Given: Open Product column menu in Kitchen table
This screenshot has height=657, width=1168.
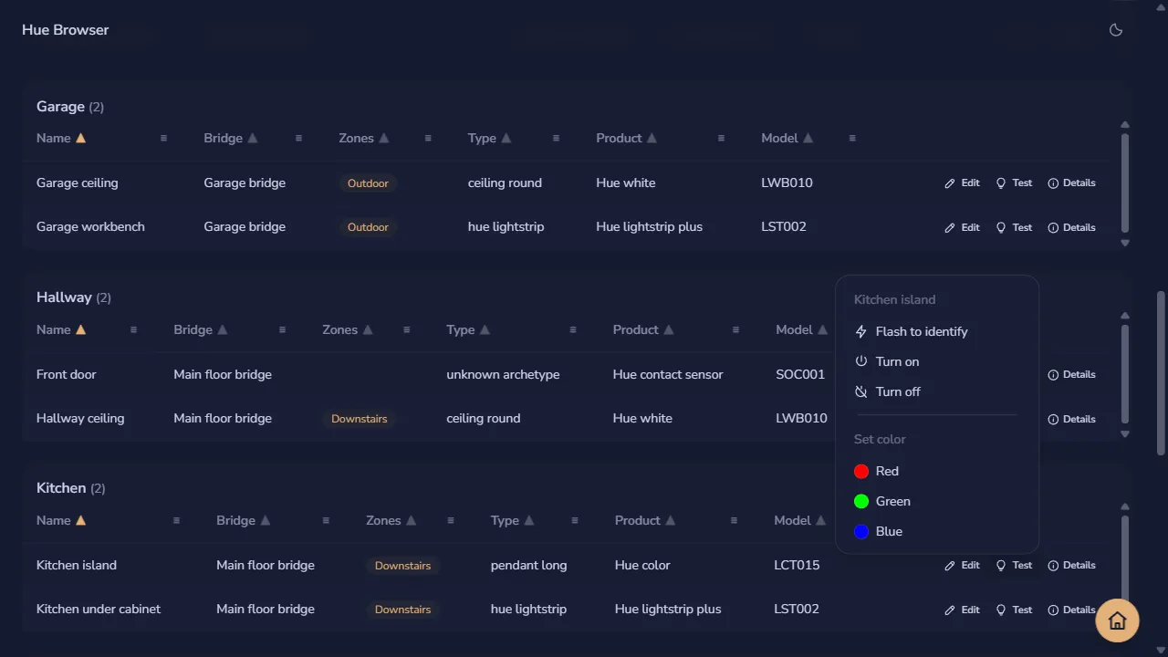Looking at the screenshot, I should (x=734, y=521).
